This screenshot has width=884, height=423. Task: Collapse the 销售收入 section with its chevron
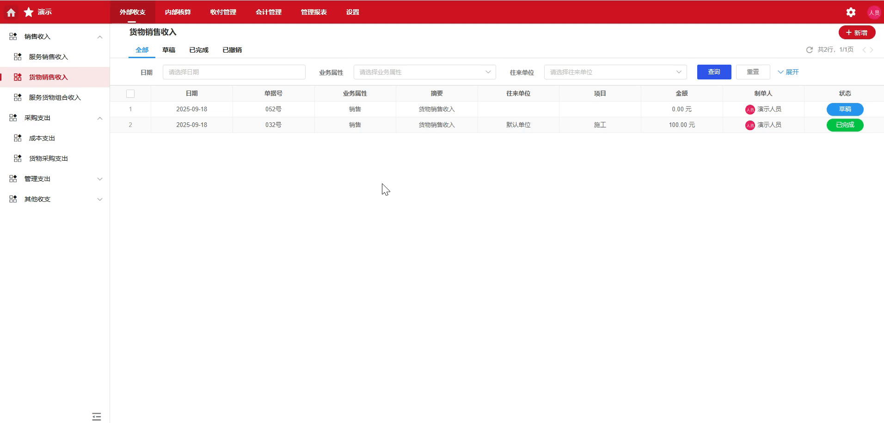(99, 36)
